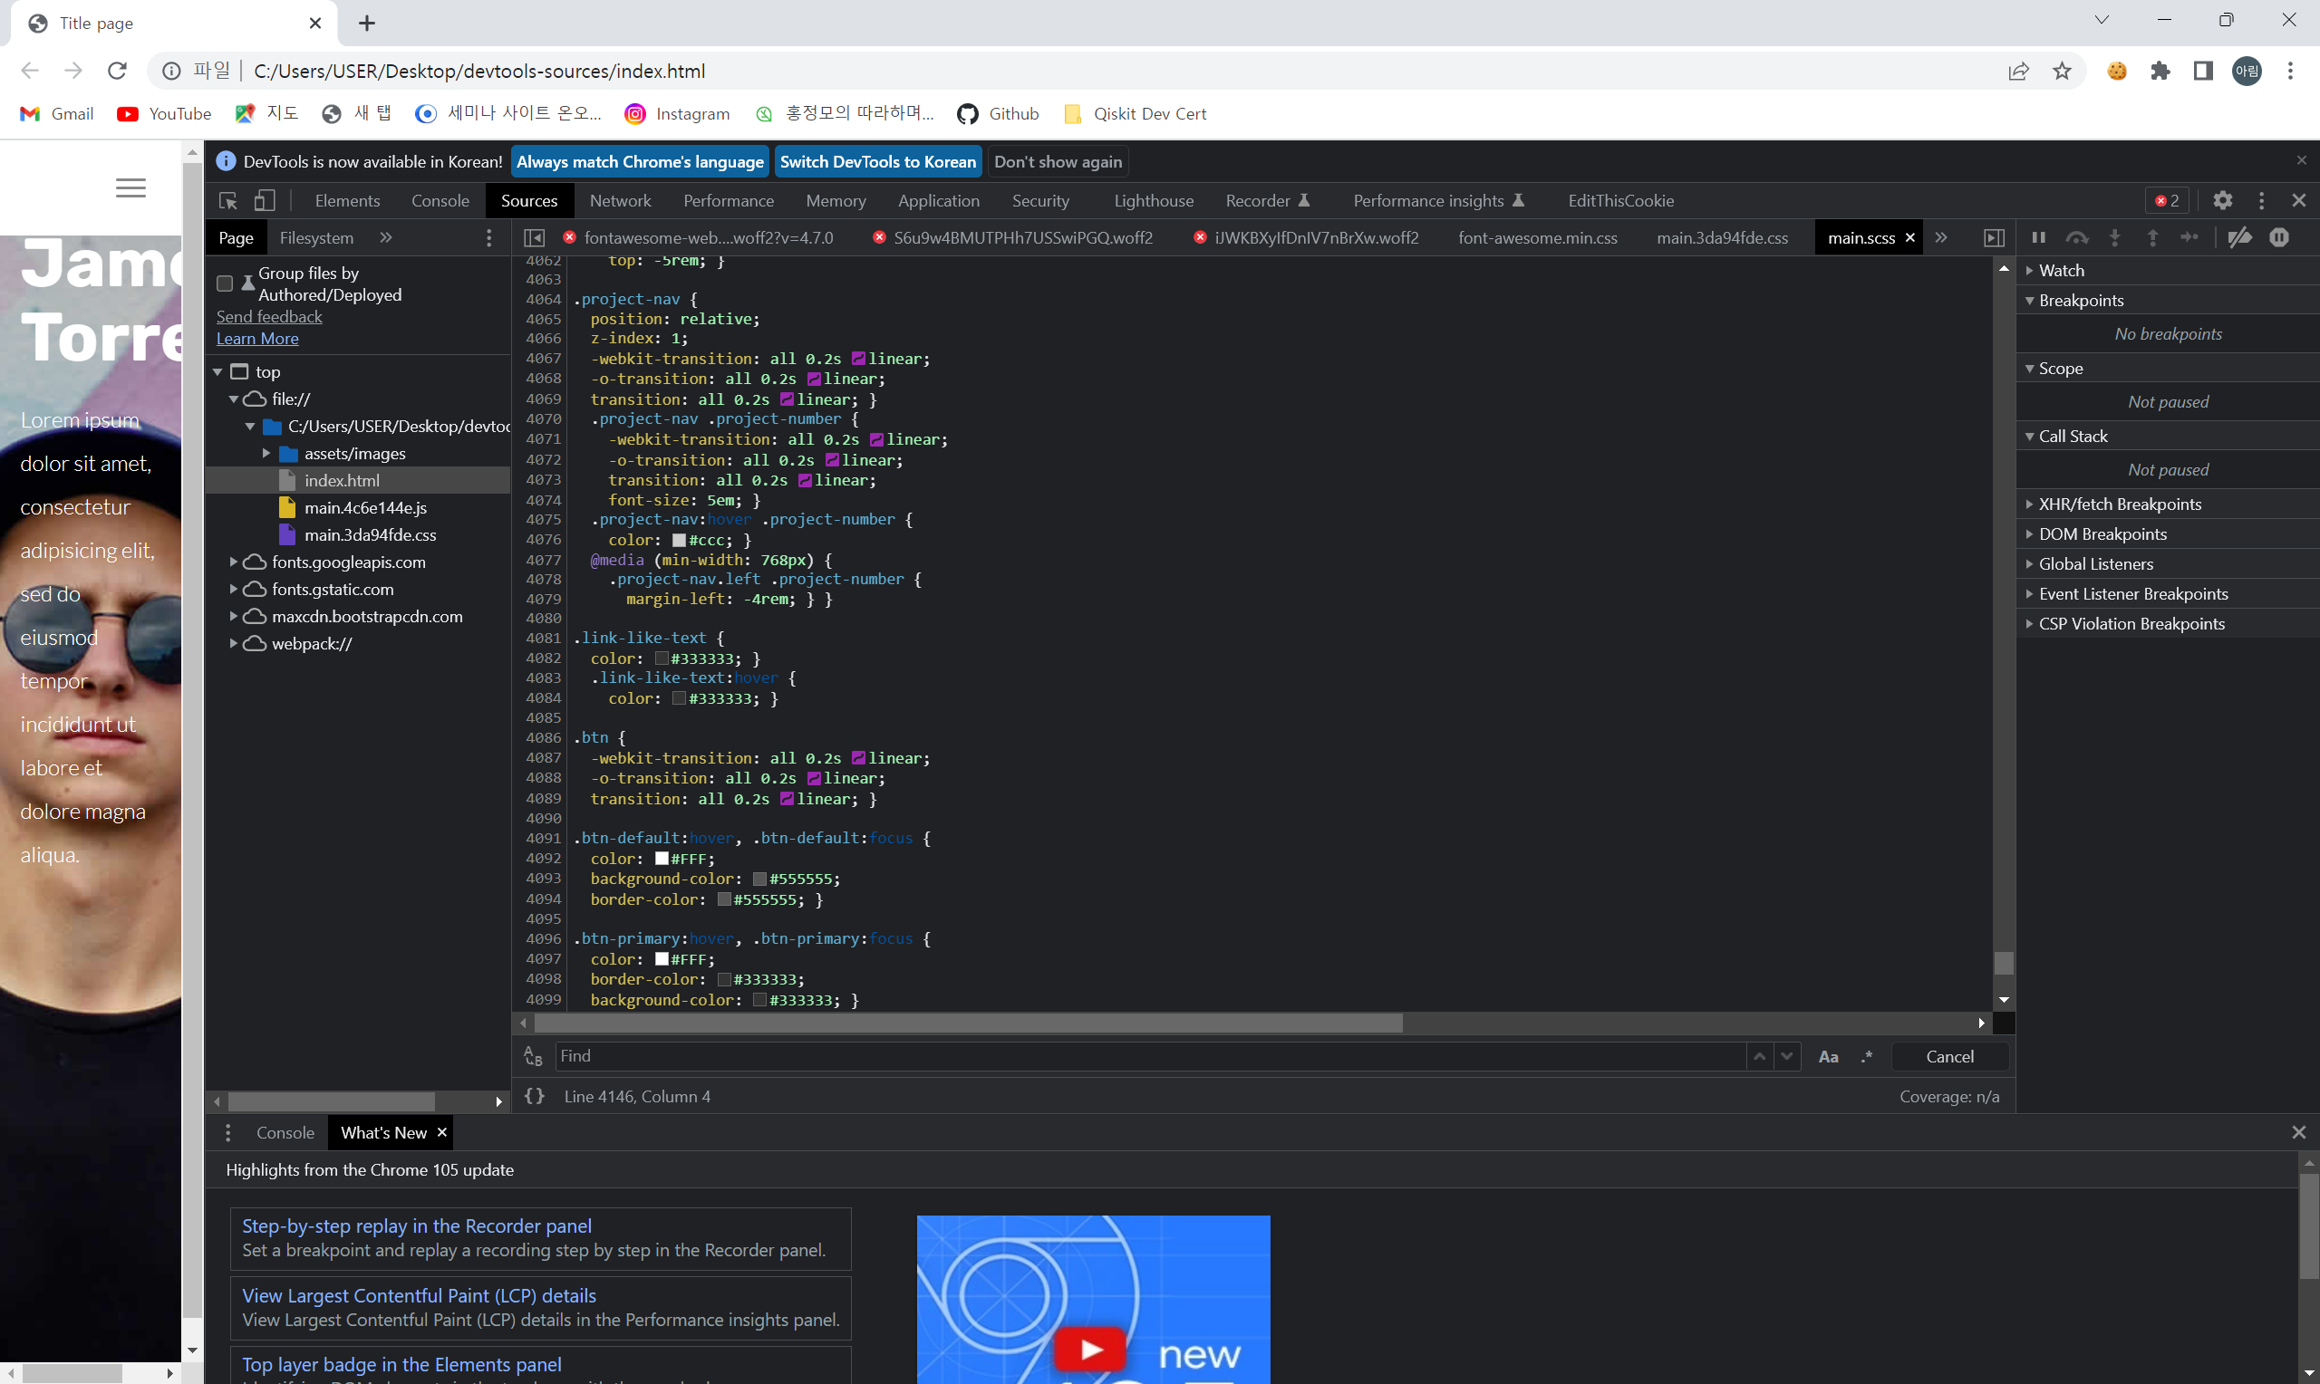The width and height of the screenshot is (2320, 1384).
Task: Toggle the find-and-replace icon in the search bar
Action: click(x=534, y=1056)
